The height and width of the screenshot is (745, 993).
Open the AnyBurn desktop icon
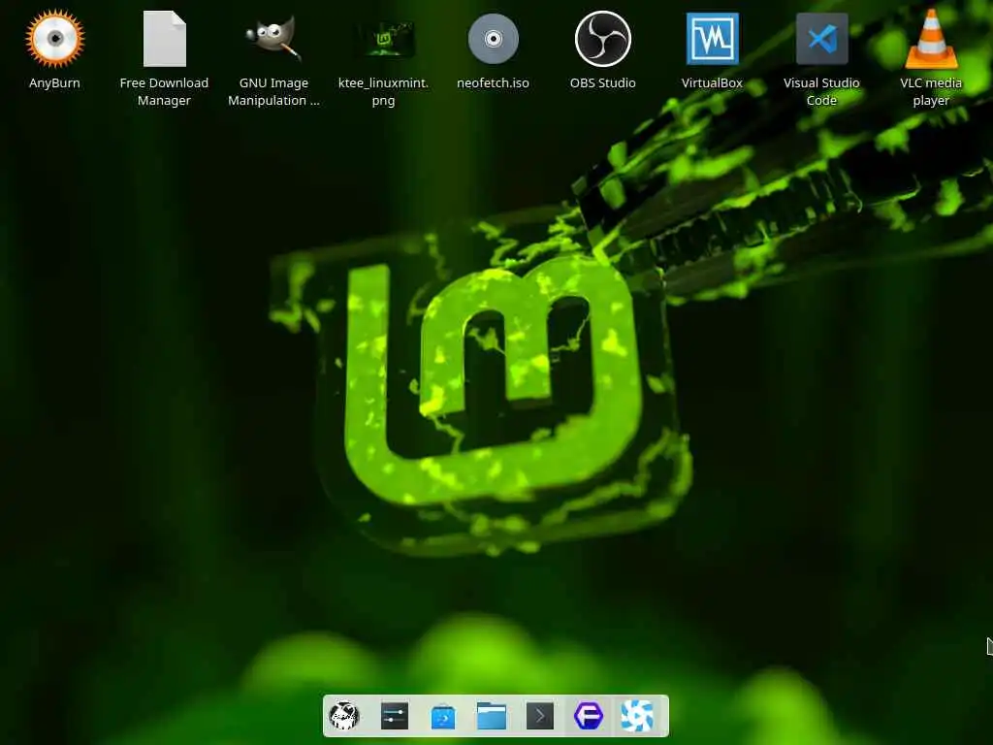(54, 39)
